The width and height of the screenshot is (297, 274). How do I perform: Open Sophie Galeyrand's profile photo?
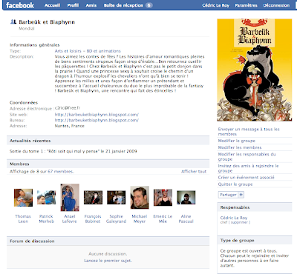117,198
